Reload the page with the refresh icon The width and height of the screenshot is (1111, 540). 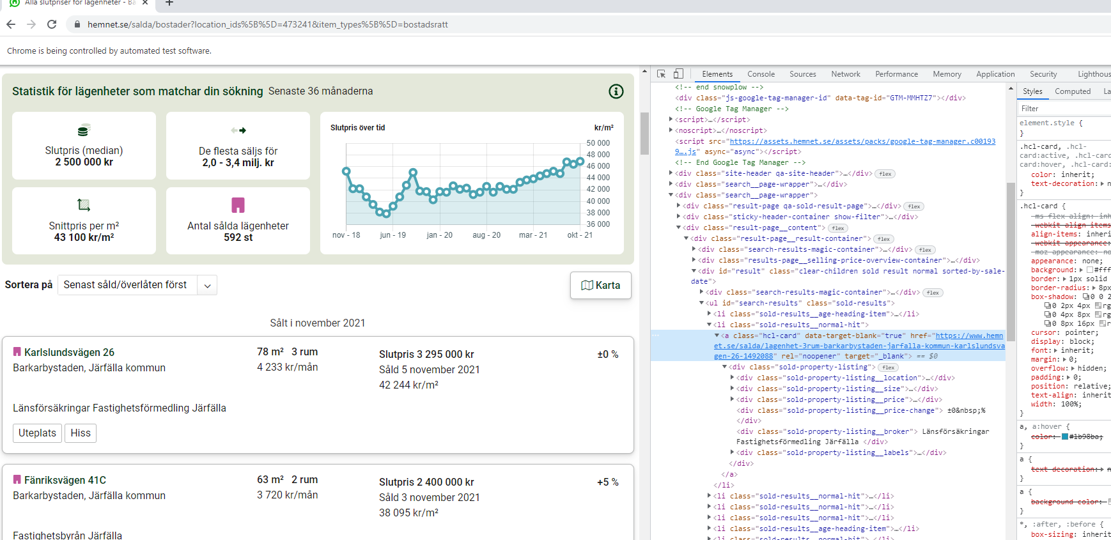click(52, 24)
